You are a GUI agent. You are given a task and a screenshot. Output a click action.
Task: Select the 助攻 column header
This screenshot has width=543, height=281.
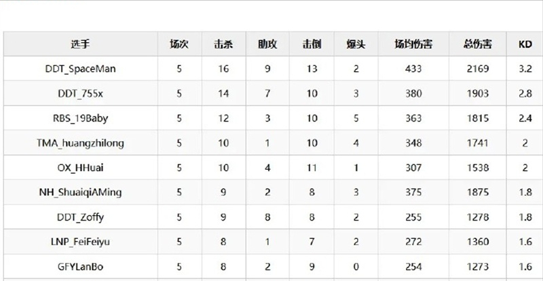pyautogui.click(x=267, y=44)
